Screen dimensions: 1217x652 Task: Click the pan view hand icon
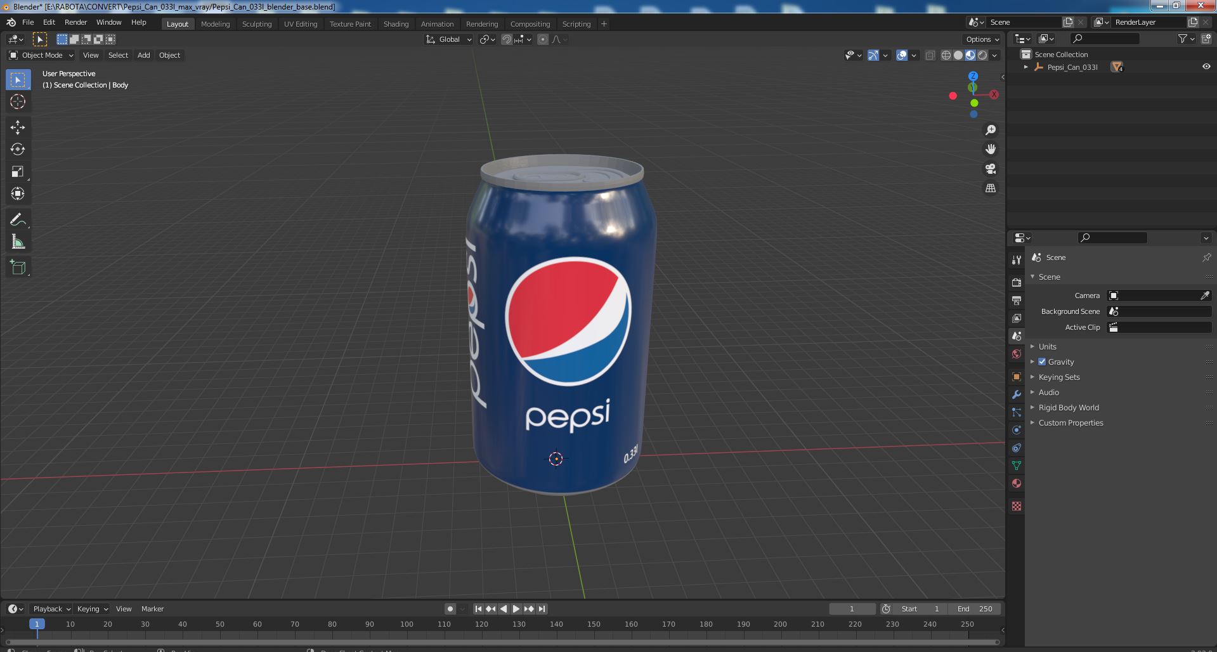click(x=990, y=149)
